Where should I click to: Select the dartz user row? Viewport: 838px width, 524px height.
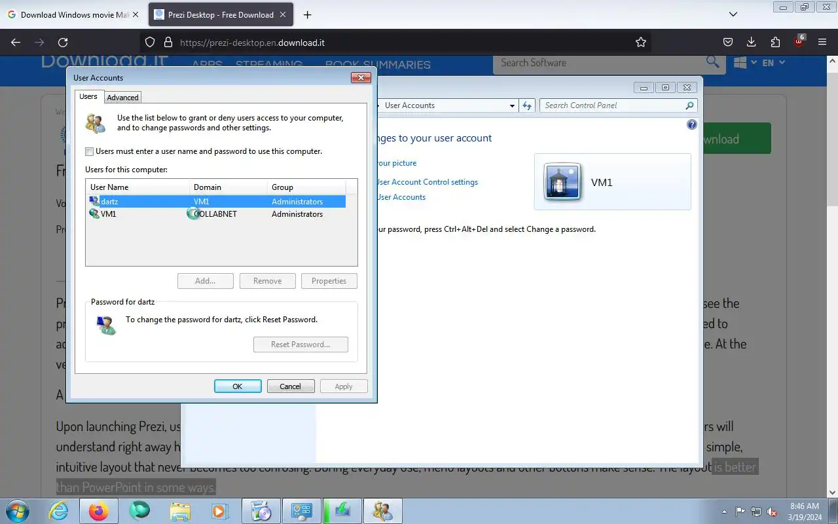[x=217, y=202]
